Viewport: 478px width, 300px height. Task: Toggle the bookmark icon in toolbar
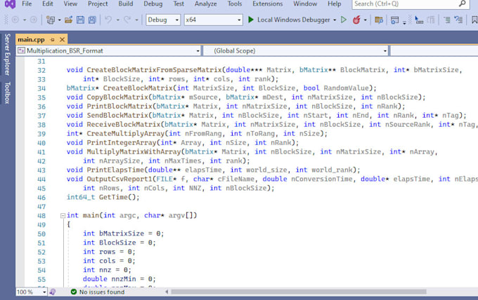pos(474,20)
